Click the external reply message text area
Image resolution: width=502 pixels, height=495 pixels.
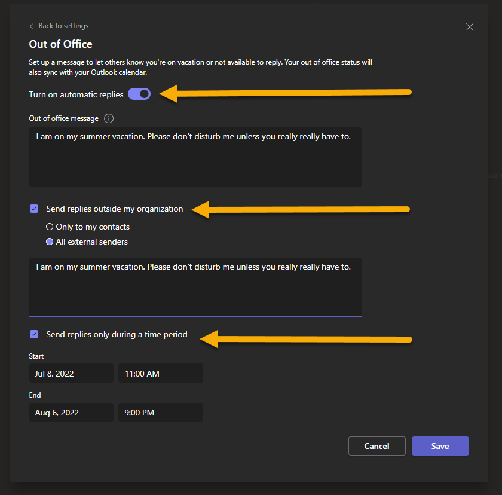pos(195,287)
